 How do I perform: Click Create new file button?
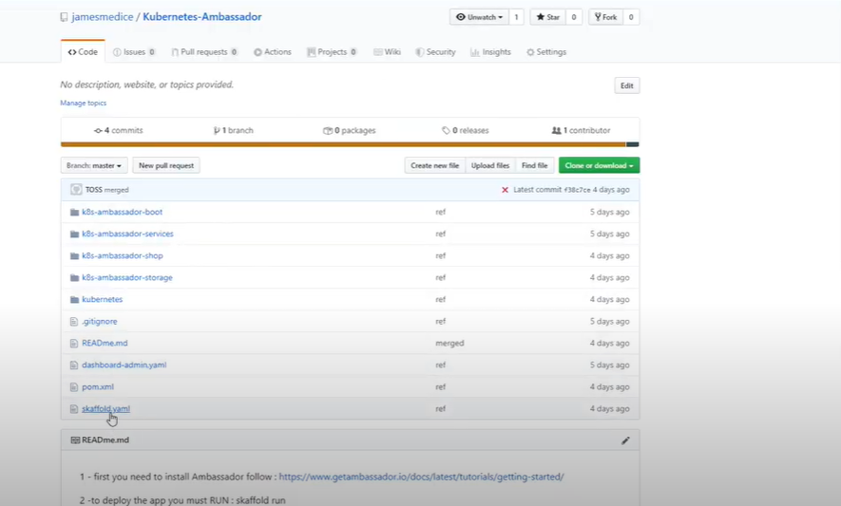435,165
